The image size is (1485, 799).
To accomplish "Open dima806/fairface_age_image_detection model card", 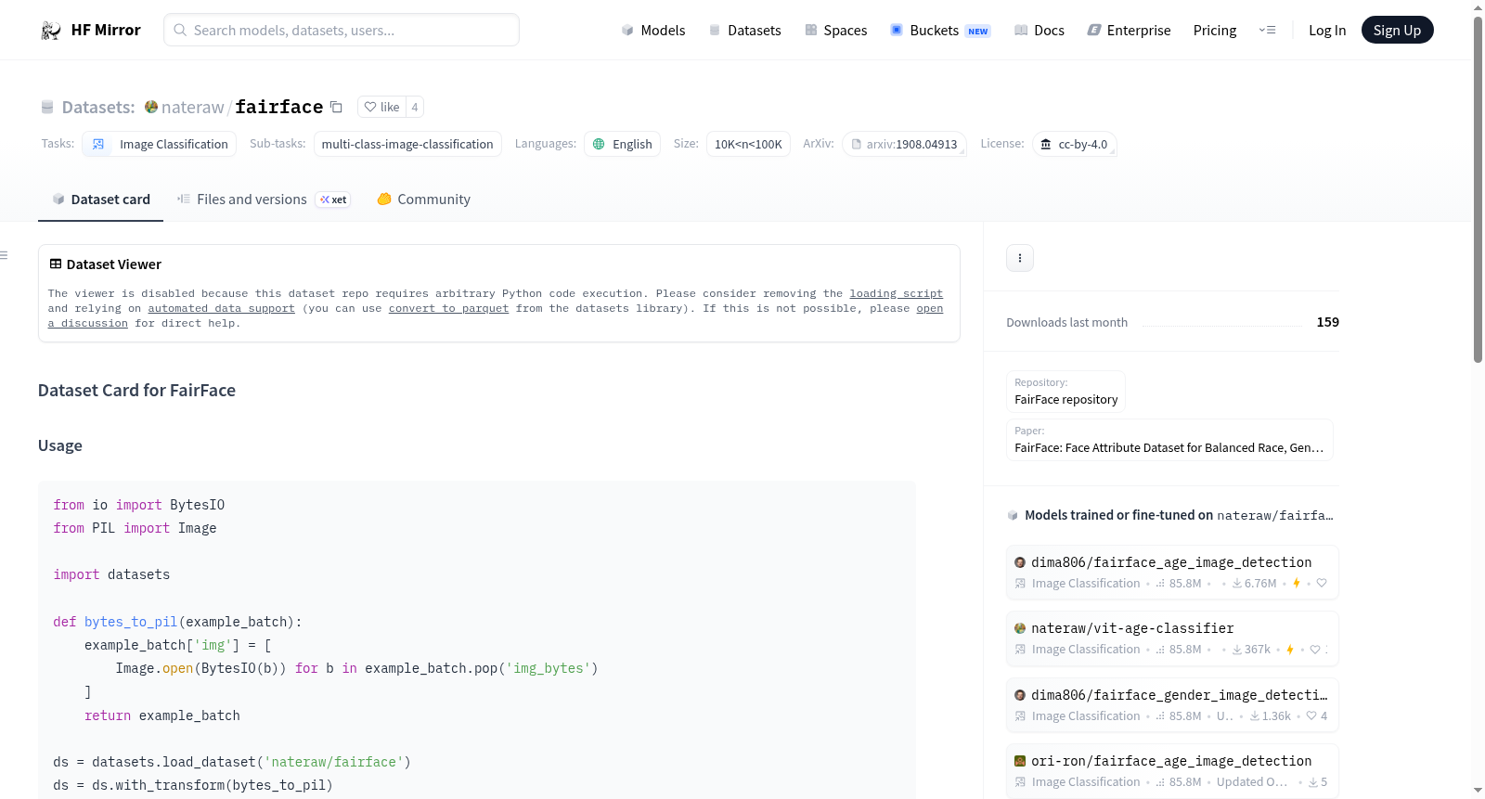I will [1172, 572].
